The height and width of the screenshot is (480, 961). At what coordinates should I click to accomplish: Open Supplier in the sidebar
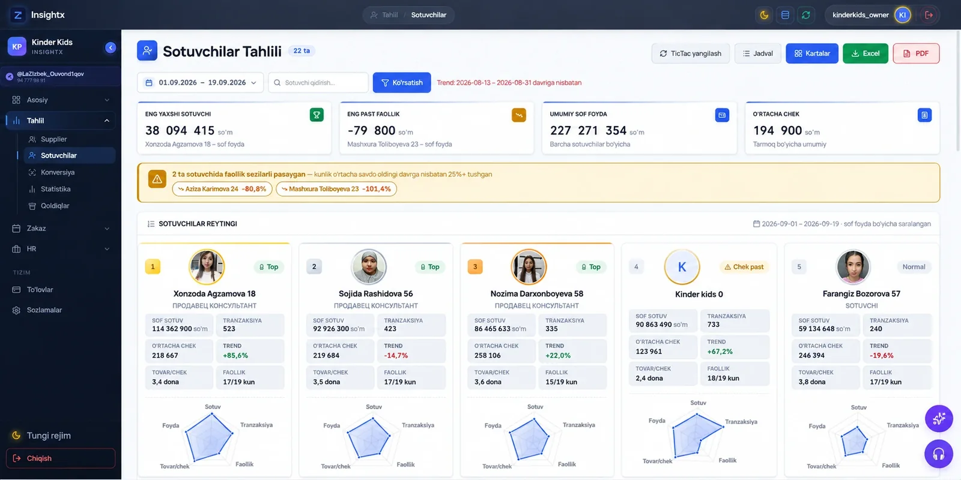click(x=69, y=139)
